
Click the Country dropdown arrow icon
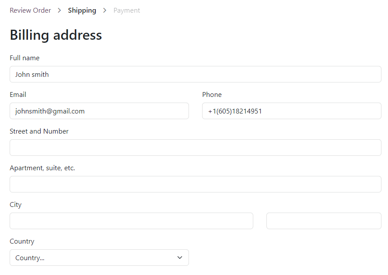tap(180, 258)
